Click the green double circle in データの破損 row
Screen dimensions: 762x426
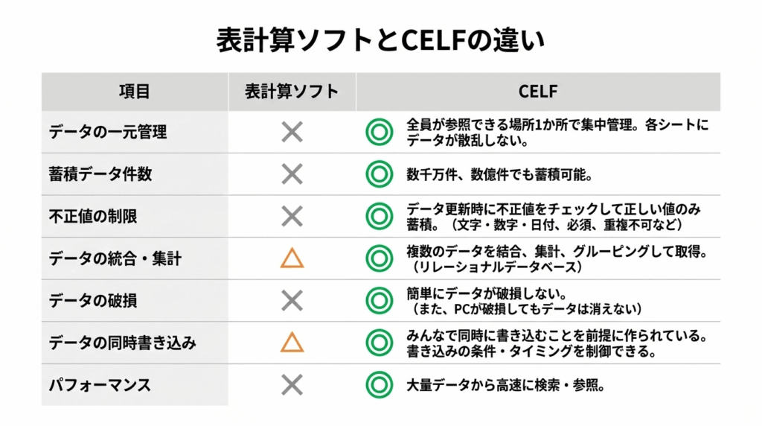[379, 301]
